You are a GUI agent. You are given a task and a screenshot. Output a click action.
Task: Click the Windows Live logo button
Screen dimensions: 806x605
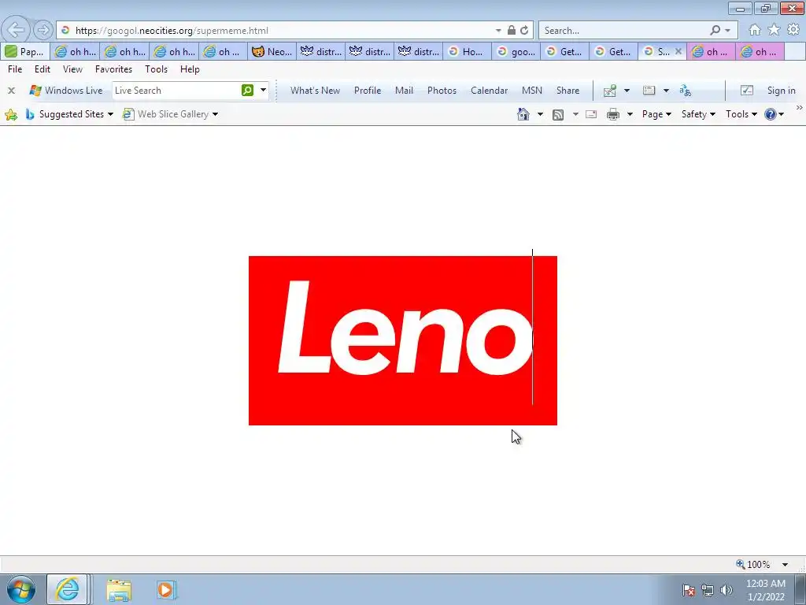pos(66,91)
